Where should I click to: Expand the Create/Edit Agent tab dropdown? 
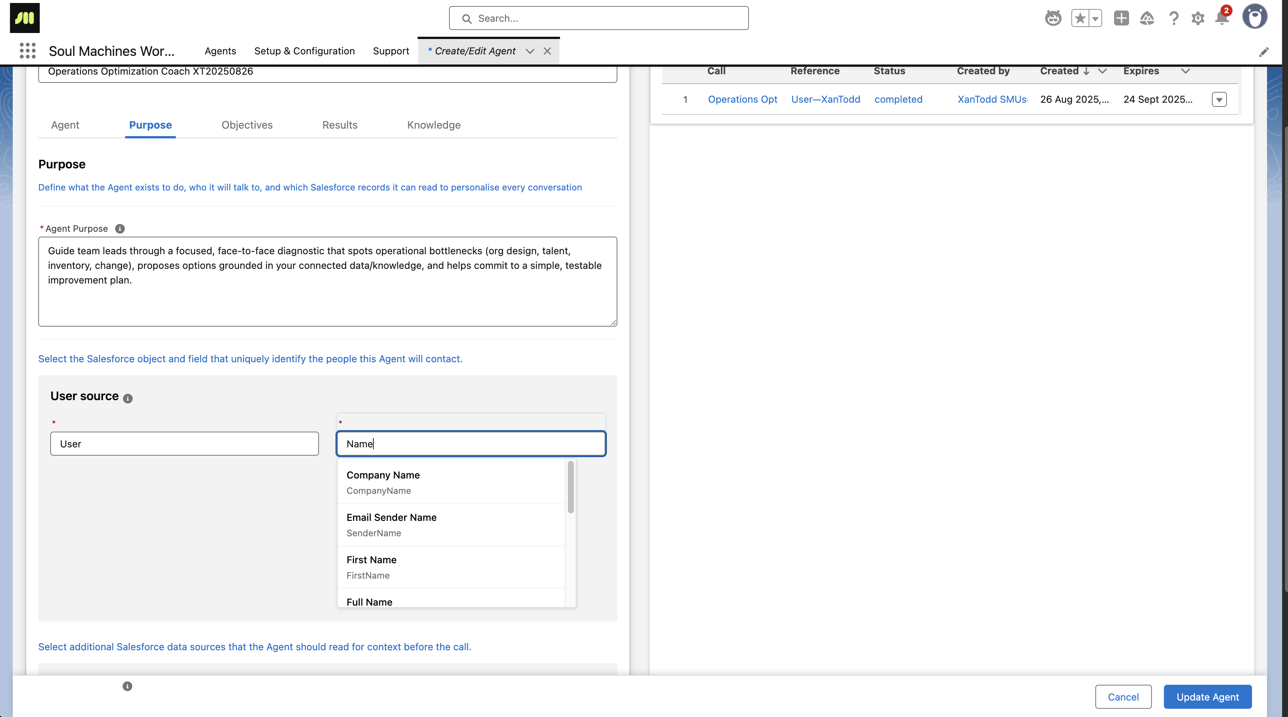click(530, 51)
